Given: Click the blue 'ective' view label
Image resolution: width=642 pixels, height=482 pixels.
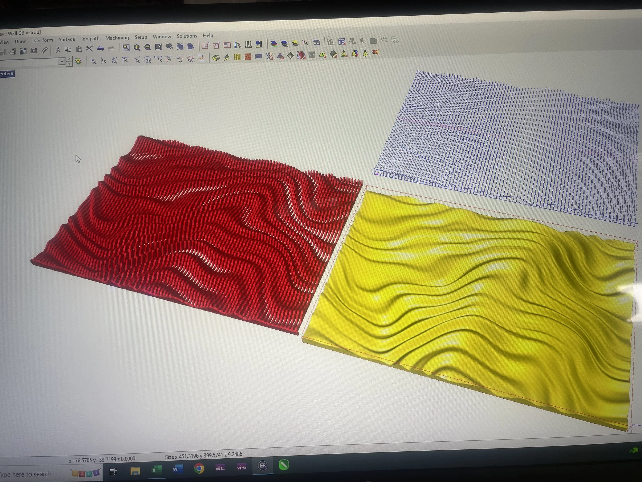Looking at the screenshot, I should click(x=7, y=74).
